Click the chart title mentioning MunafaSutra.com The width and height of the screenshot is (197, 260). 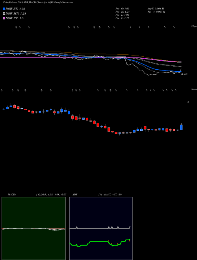(x=38, y=2)
